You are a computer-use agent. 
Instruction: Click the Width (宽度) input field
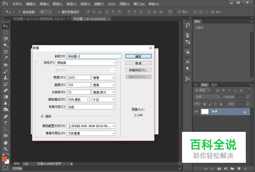(x=78, y=78)
